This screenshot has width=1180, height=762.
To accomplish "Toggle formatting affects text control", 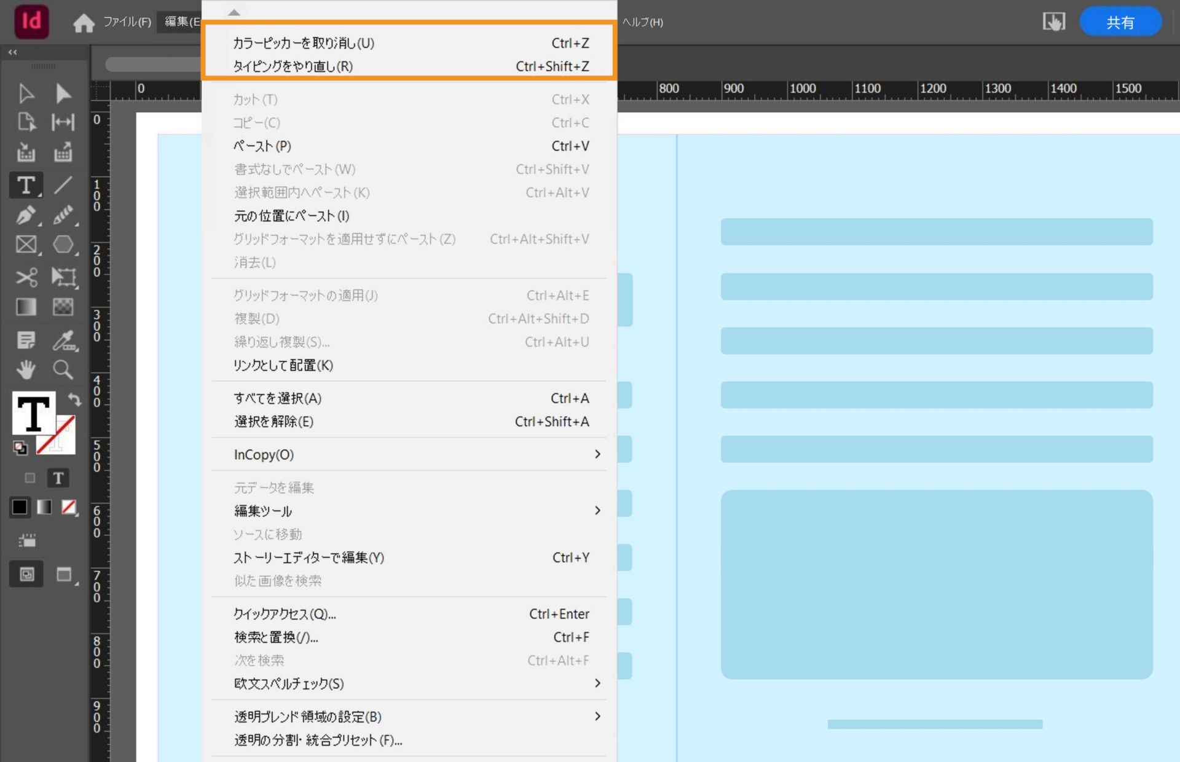I will pos(58,477).
